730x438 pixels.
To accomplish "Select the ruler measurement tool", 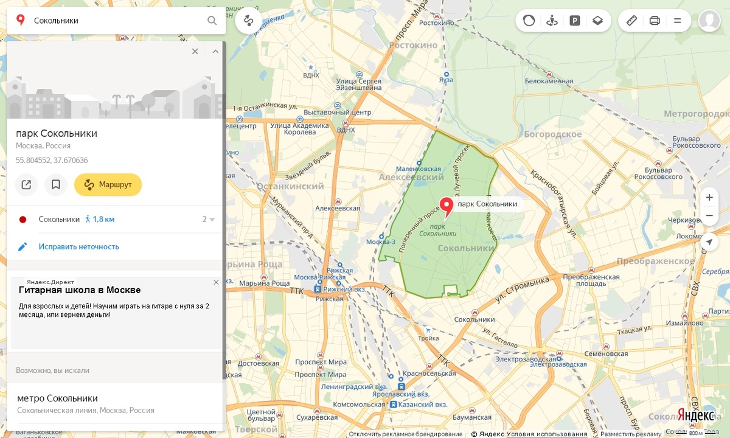I will point(631,21).
